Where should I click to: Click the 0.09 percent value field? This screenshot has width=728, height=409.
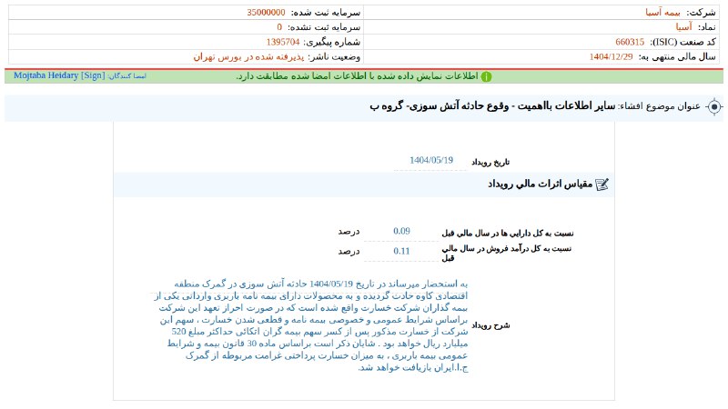coord(401,232)
